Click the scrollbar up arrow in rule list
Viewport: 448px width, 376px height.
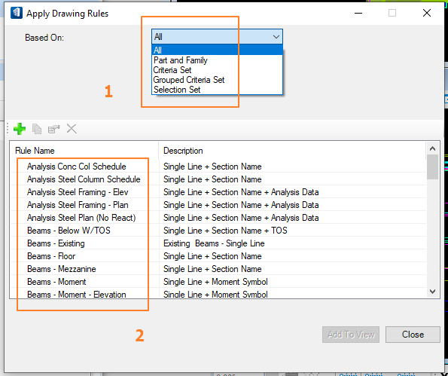[x=432, y=148]
